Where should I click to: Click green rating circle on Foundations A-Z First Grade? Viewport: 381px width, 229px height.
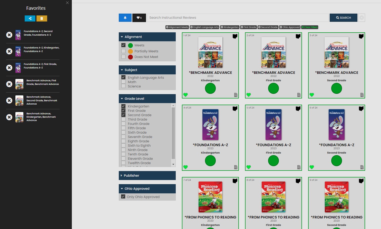tap(273, 161)
